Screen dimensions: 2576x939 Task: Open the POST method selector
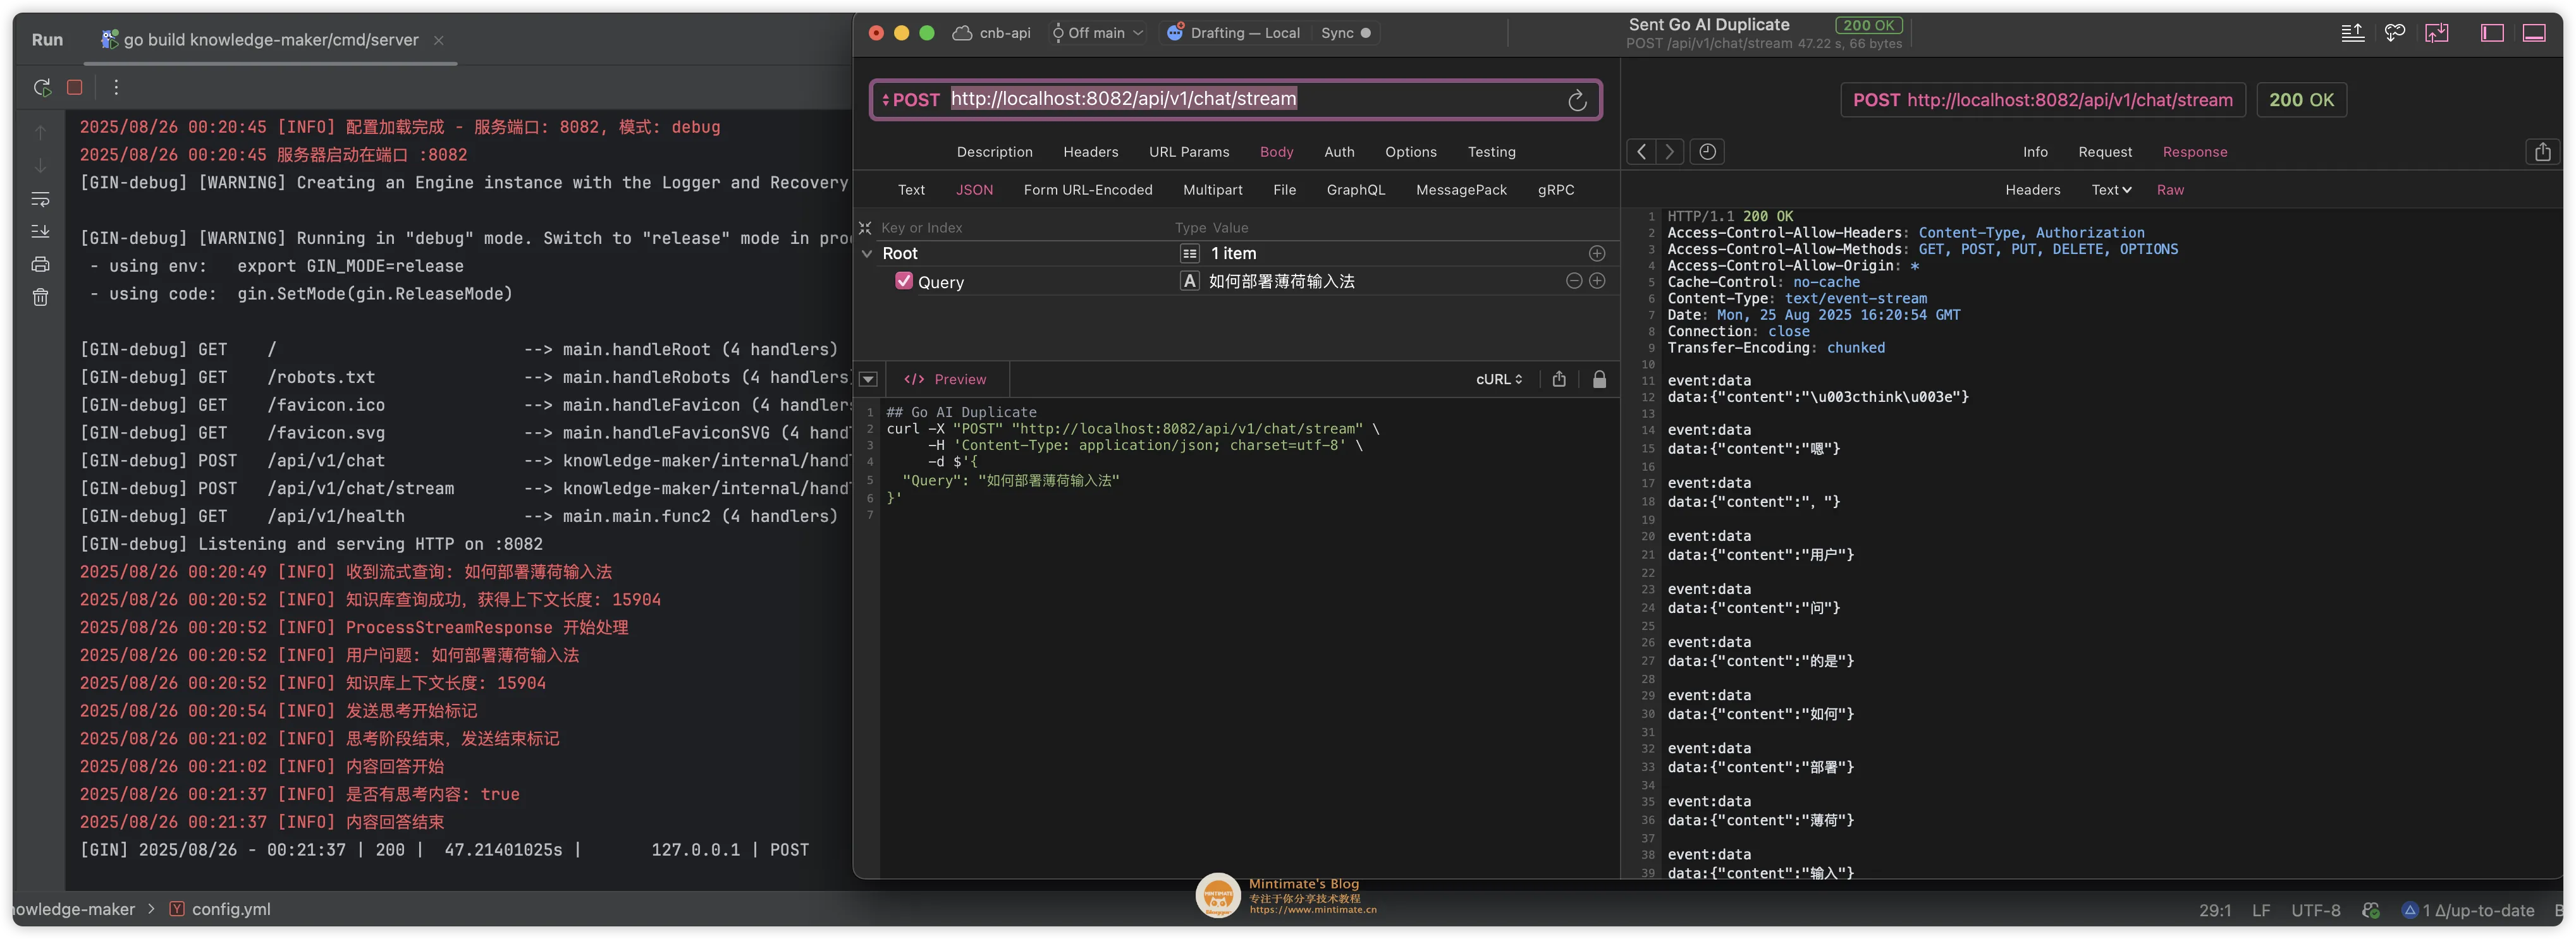pos(910,100)
